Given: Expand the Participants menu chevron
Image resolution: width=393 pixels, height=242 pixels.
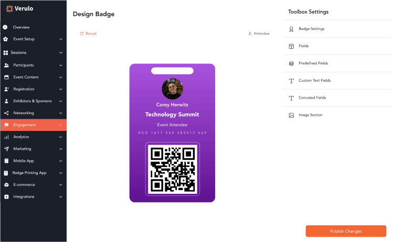Looking at the screenshot, I should tap(61, 65).
